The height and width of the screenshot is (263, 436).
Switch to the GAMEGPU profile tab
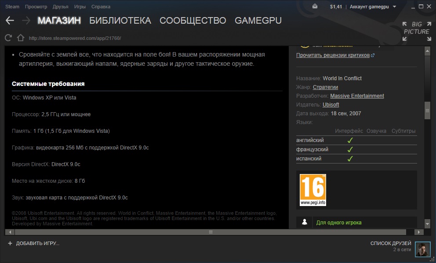coord(258,20)
